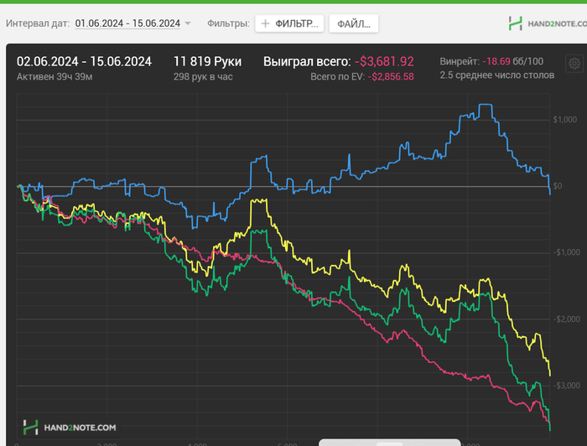Click the $1,000 axis label
587x446 pixels.
point(565,120)
